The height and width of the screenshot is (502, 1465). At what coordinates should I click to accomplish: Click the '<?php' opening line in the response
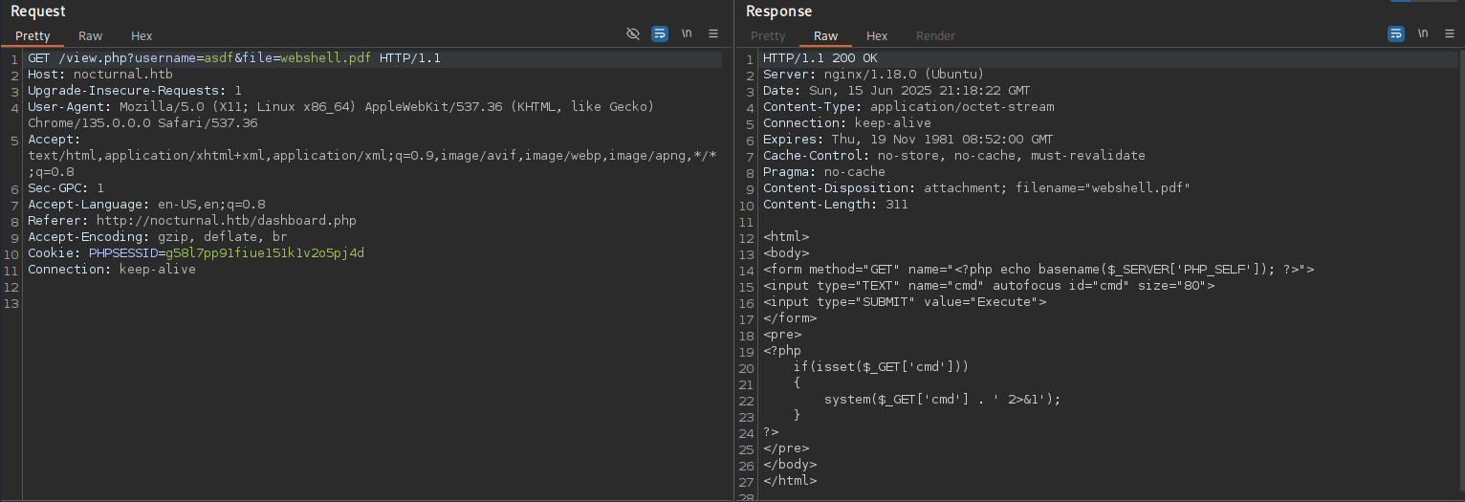(x=782, y=351)
